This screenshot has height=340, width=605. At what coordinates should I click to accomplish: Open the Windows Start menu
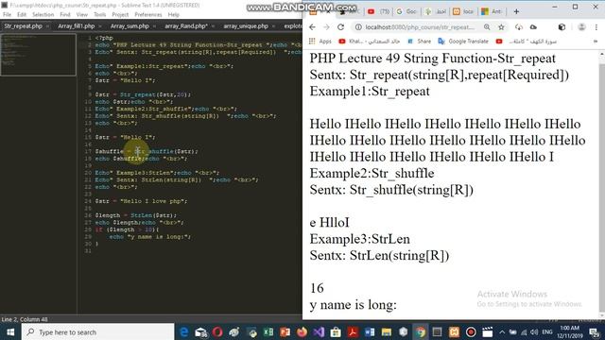[10, 331]
